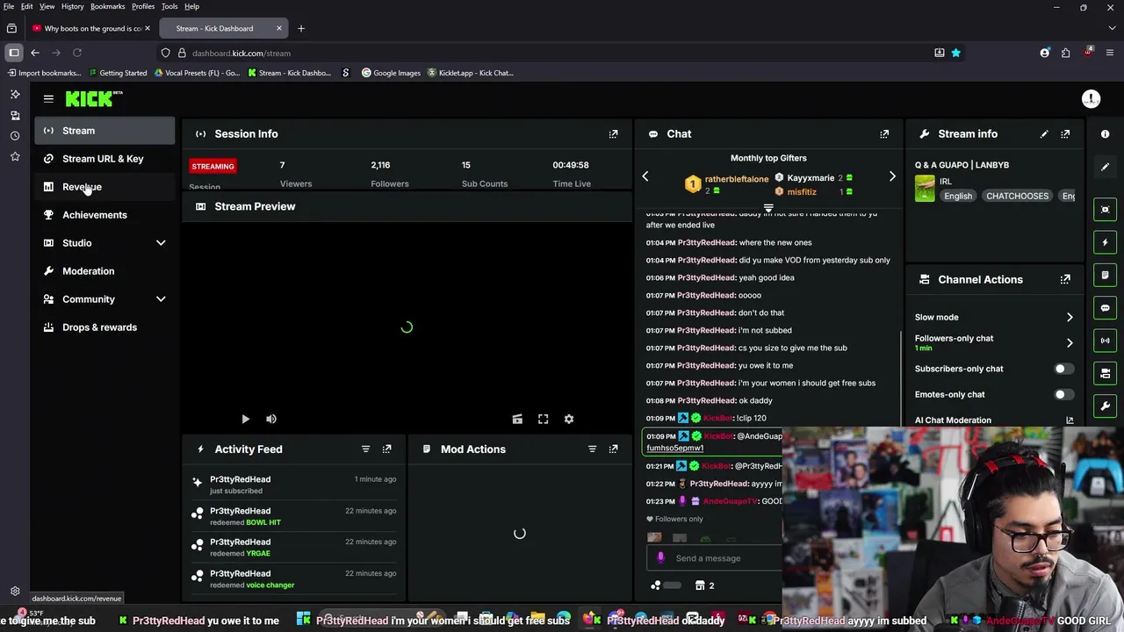This screenshot has width=1124, height=632.
Task: Toggle the chat bubble widget icon
Action: click(x=1106, y=308)
